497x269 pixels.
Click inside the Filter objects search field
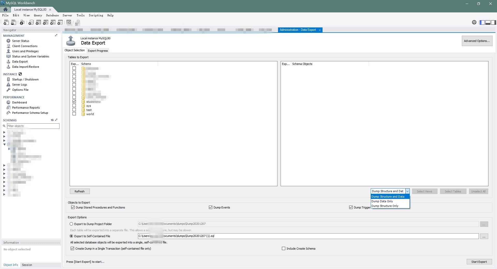[x=33, y=126]
